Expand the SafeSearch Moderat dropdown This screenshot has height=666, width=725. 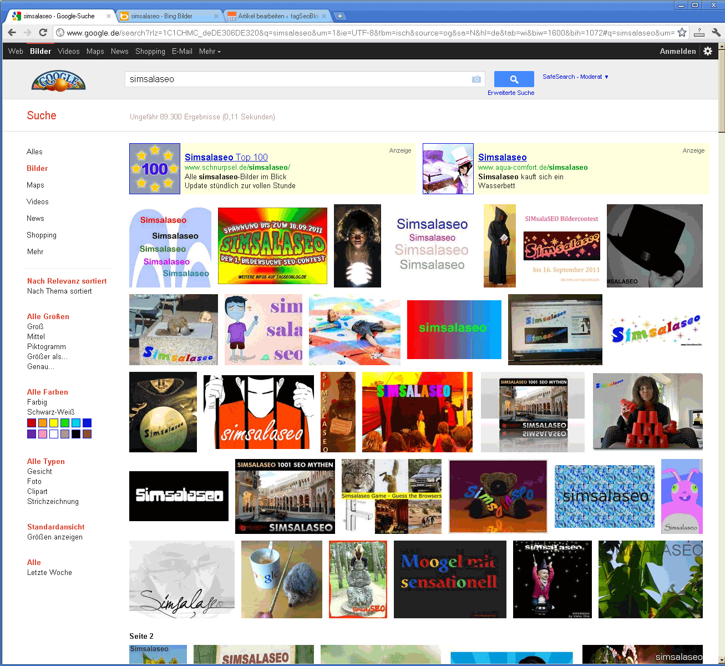[575, 77]
